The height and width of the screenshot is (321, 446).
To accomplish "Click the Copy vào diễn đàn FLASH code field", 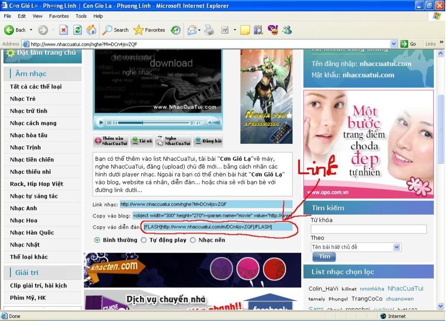I will pyautogui.click(x=218, y=227).
